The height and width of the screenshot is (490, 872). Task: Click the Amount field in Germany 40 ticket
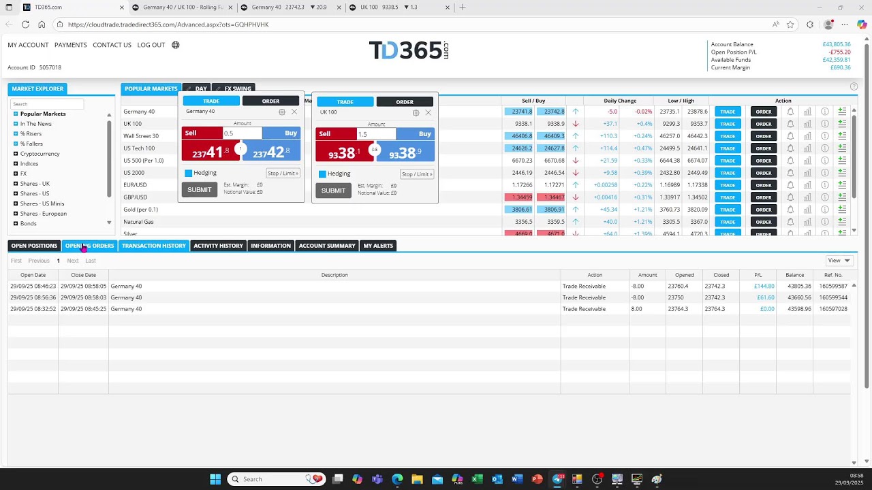click(243, 133)
